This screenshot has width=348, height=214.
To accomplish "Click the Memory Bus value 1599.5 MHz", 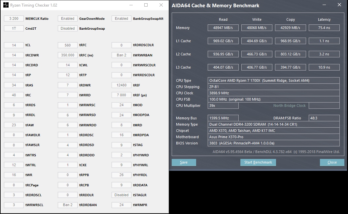I will tap(223, 118).
